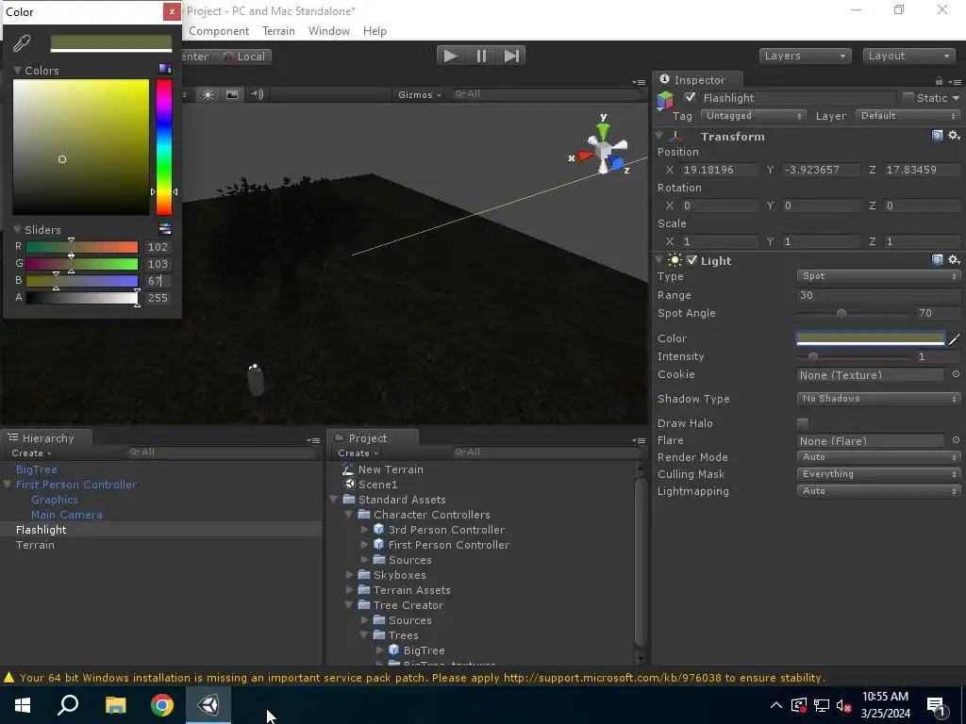Disable the Light component checkbox
Image resolution: width=966 pixels, height=724 pixels.
pos(692,260)
